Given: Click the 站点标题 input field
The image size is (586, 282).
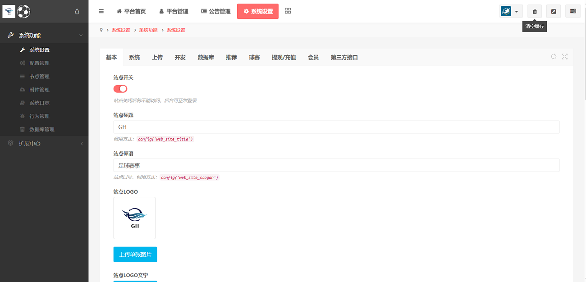Looking at the screenshot, I should 336,127.
